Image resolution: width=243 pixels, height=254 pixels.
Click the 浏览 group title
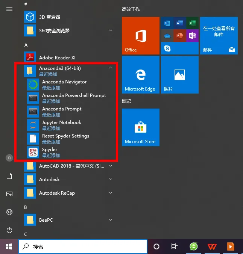click(126, 101)
